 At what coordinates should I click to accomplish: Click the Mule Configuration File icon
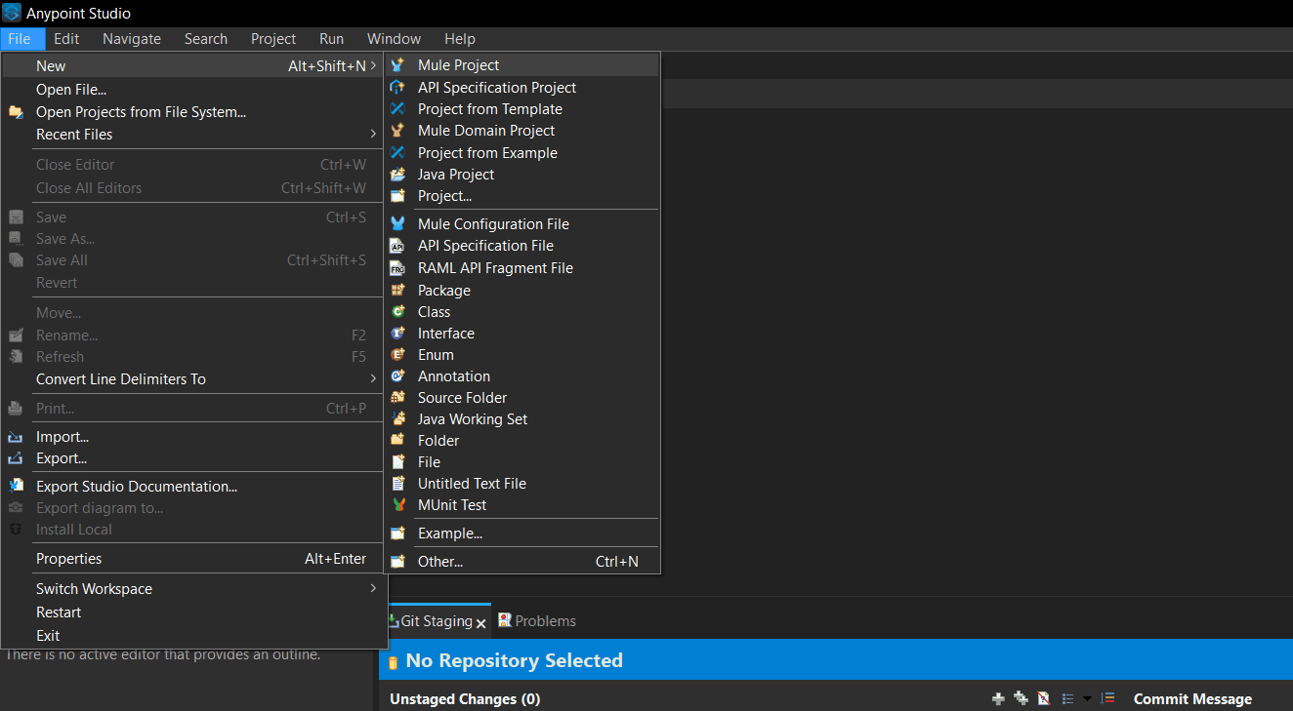point(397,224)
